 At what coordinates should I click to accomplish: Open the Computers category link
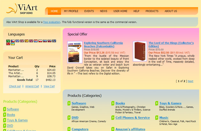[x=80, y=129]
